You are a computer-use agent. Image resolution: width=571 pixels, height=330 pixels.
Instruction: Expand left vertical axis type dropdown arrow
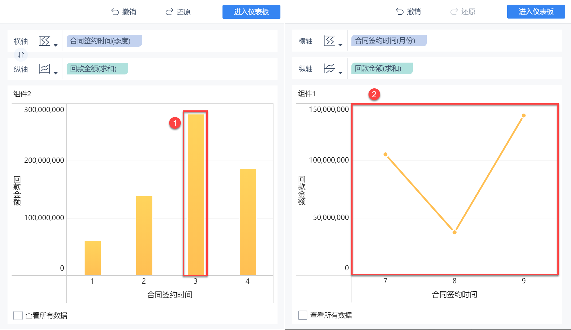click(x=56, y=73)
